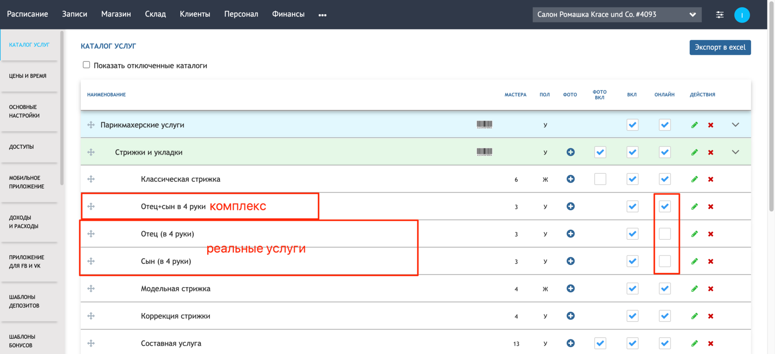
Task: Edit Составная услуга with pencil icon
Action: pyautogui.click(x=694, y=343)
